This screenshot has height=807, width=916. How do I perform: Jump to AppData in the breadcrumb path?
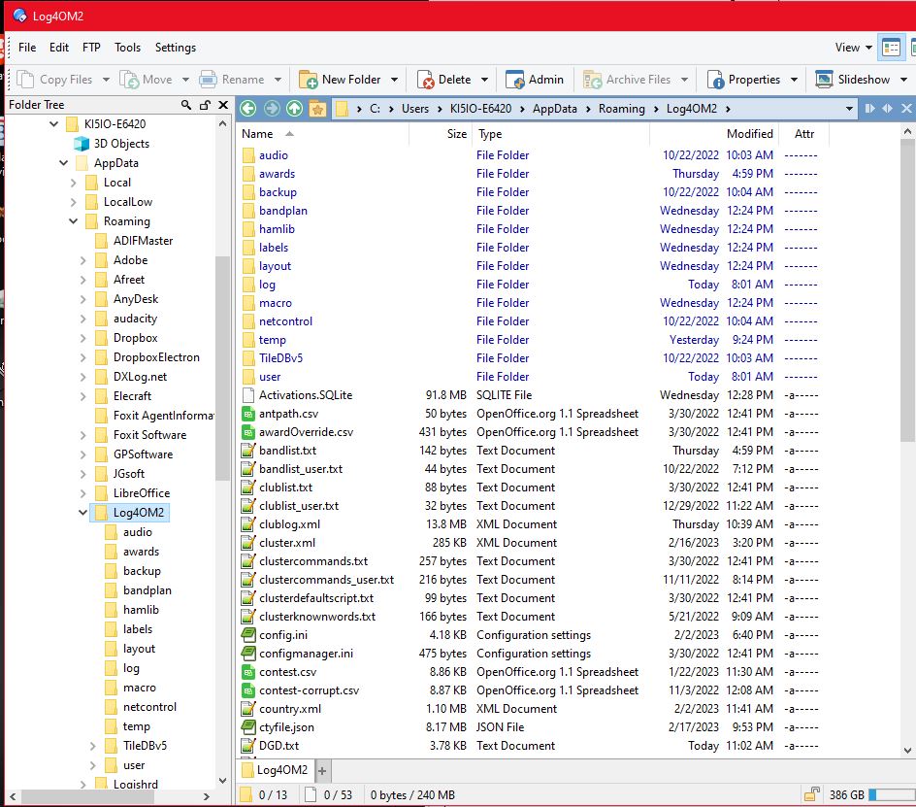555,109
